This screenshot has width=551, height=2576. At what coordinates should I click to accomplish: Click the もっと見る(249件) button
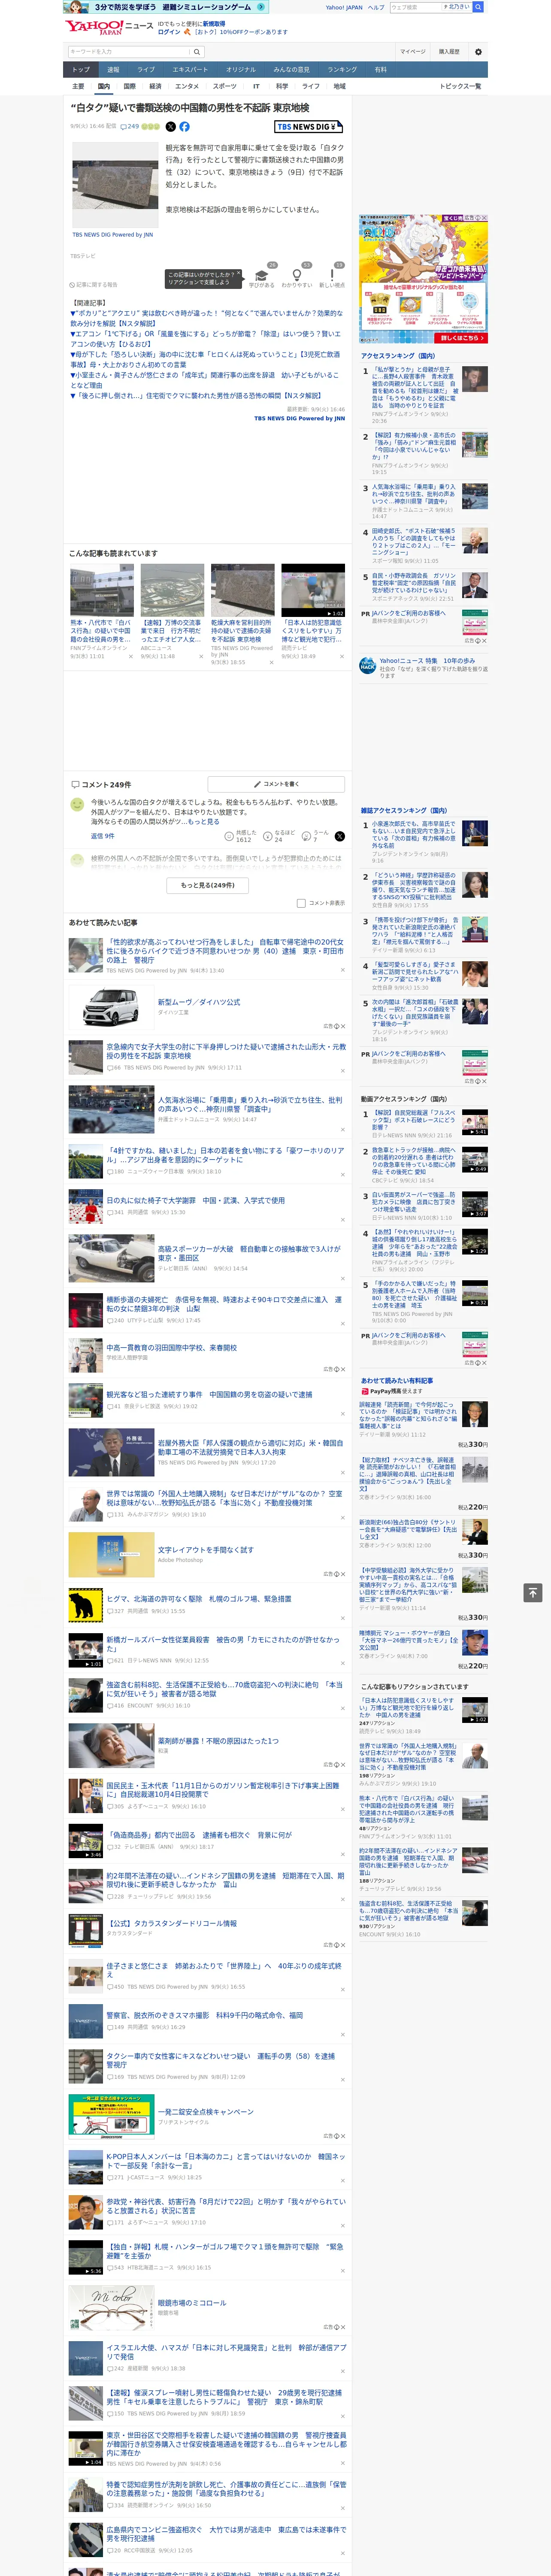coord(208,885)
